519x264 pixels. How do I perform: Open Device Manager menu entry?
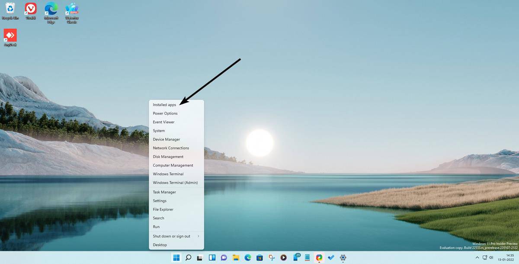(x=176, y=139)
